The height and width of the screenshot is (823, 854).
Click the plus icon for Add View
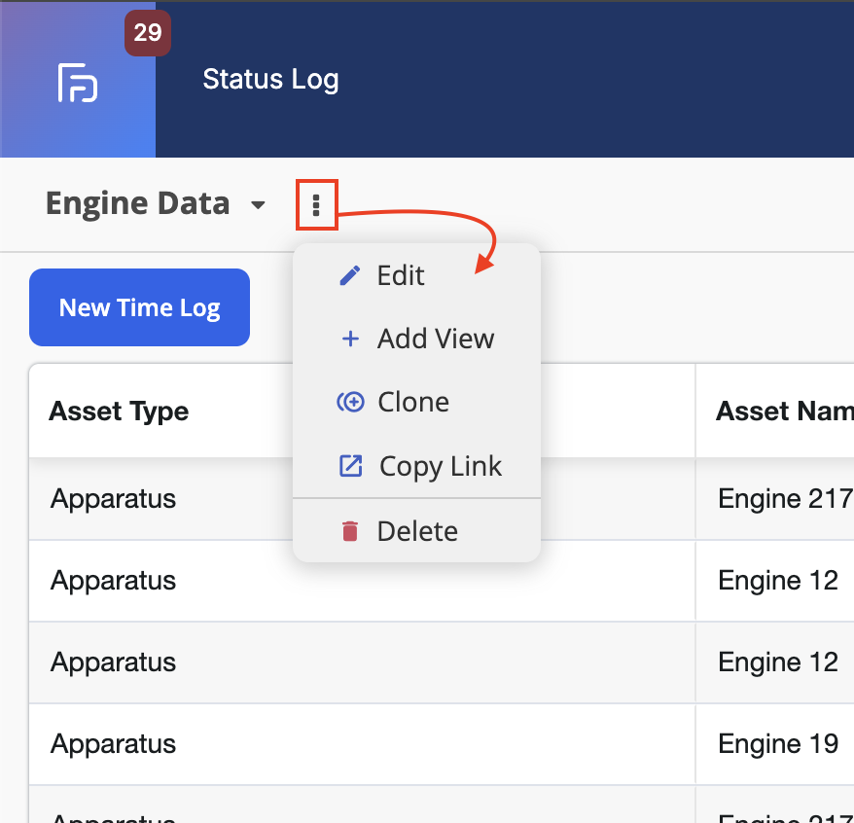tap(350, 339)
